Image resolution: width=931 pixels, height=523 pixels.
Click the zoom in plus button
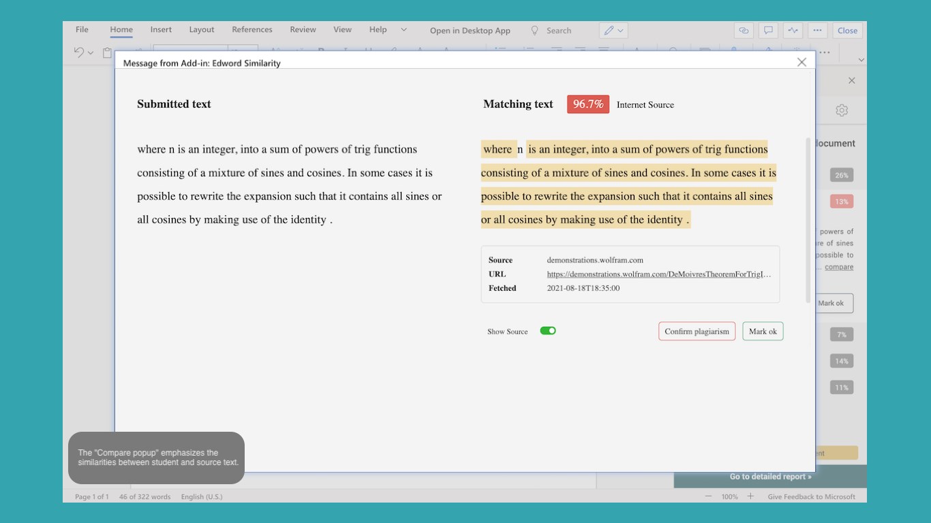pyautogui.click(x=750, y=496)
